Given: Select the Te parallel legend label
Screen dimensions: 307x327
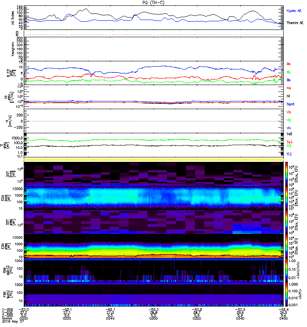Looking at the screenshot, I should pos(289,134).
